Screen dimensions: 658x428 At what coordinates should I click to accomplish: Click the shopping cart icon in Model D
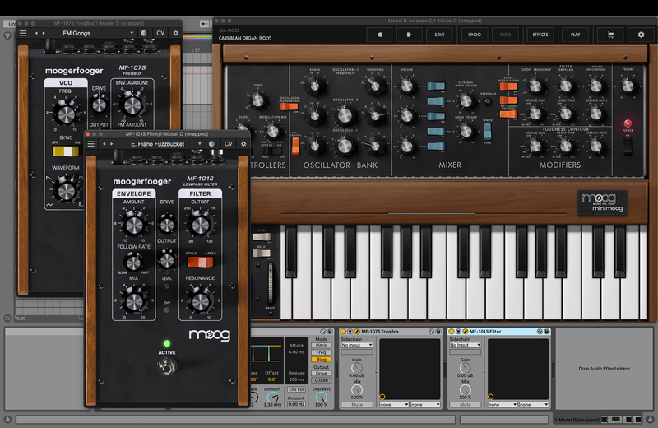[610, 35]
